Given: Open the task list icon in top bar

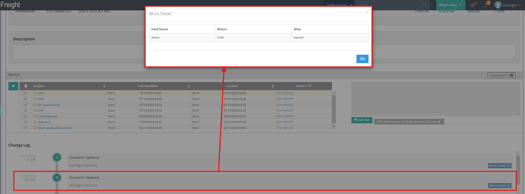Looking at the screenshot, I should coord(472,5).
